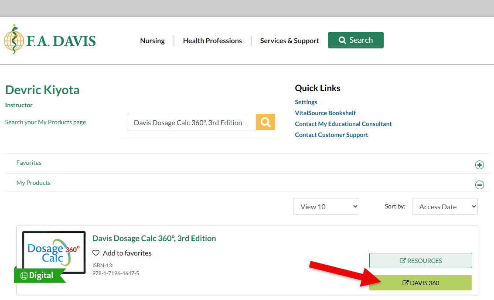Open the Nursing menu
Screen dimensions: 494x300
coord(152,41)
